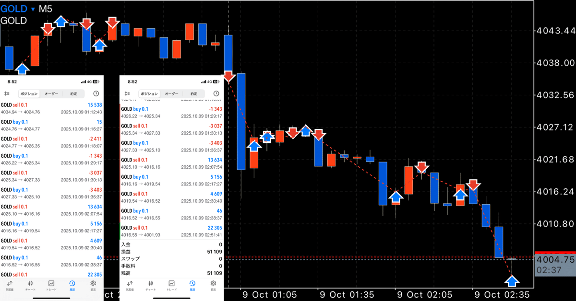Click the current price label 4004.75
576x301 pixels.
[554, 259]
